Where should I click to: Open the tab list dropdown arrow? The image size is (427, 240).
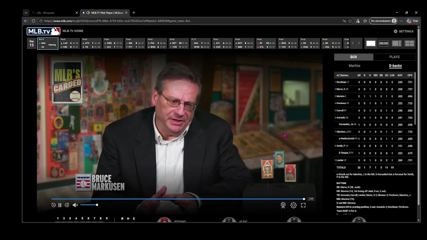click(26, 13)
